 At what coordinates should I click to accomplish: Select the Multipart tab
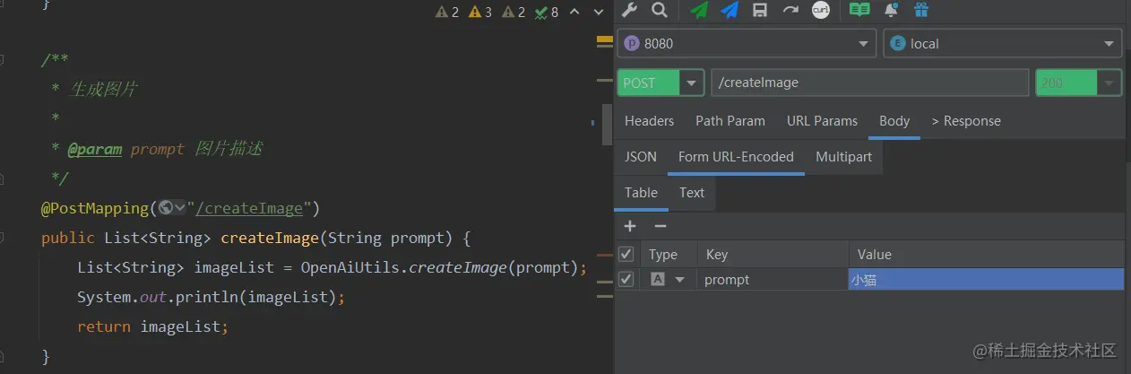(843, 157)
